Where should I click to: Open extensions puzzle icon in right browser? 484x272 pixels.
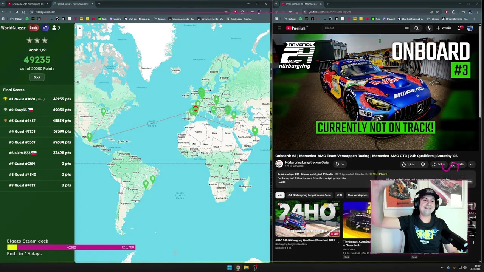[454, 12]
